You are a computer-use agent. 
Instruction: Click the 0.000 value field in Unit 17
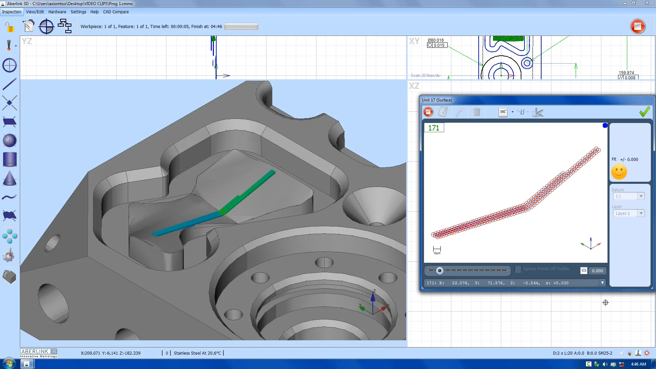[598, 271]
